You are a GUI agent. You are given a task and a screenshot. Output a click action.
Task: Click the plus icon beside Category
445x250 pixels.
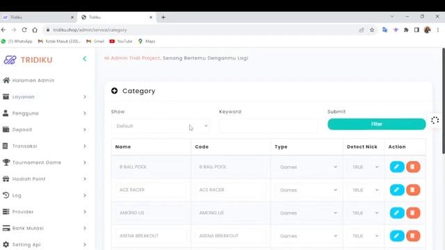(x=114, y=91)
